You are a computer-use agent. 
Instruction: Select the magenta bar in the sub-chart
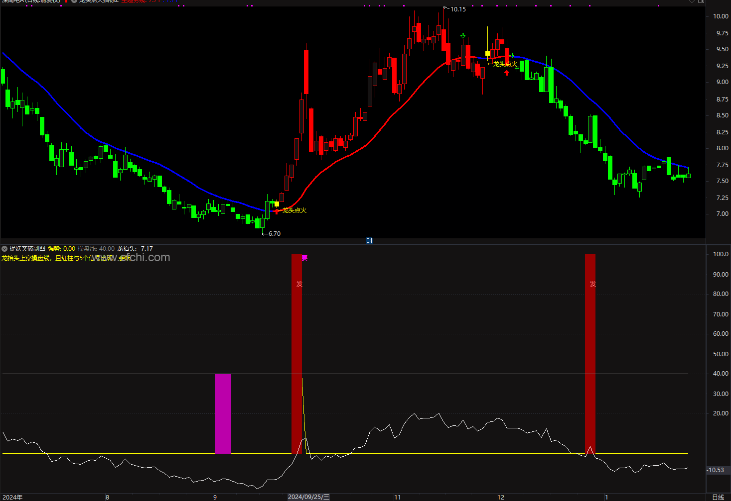point(223,413)
